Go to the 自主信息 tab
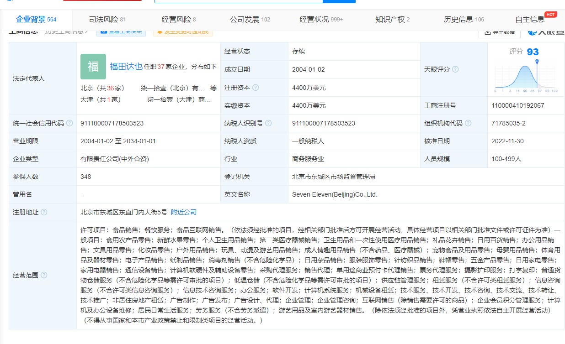The width and height of the screenshot is (565, 344). tap(530, 20)
